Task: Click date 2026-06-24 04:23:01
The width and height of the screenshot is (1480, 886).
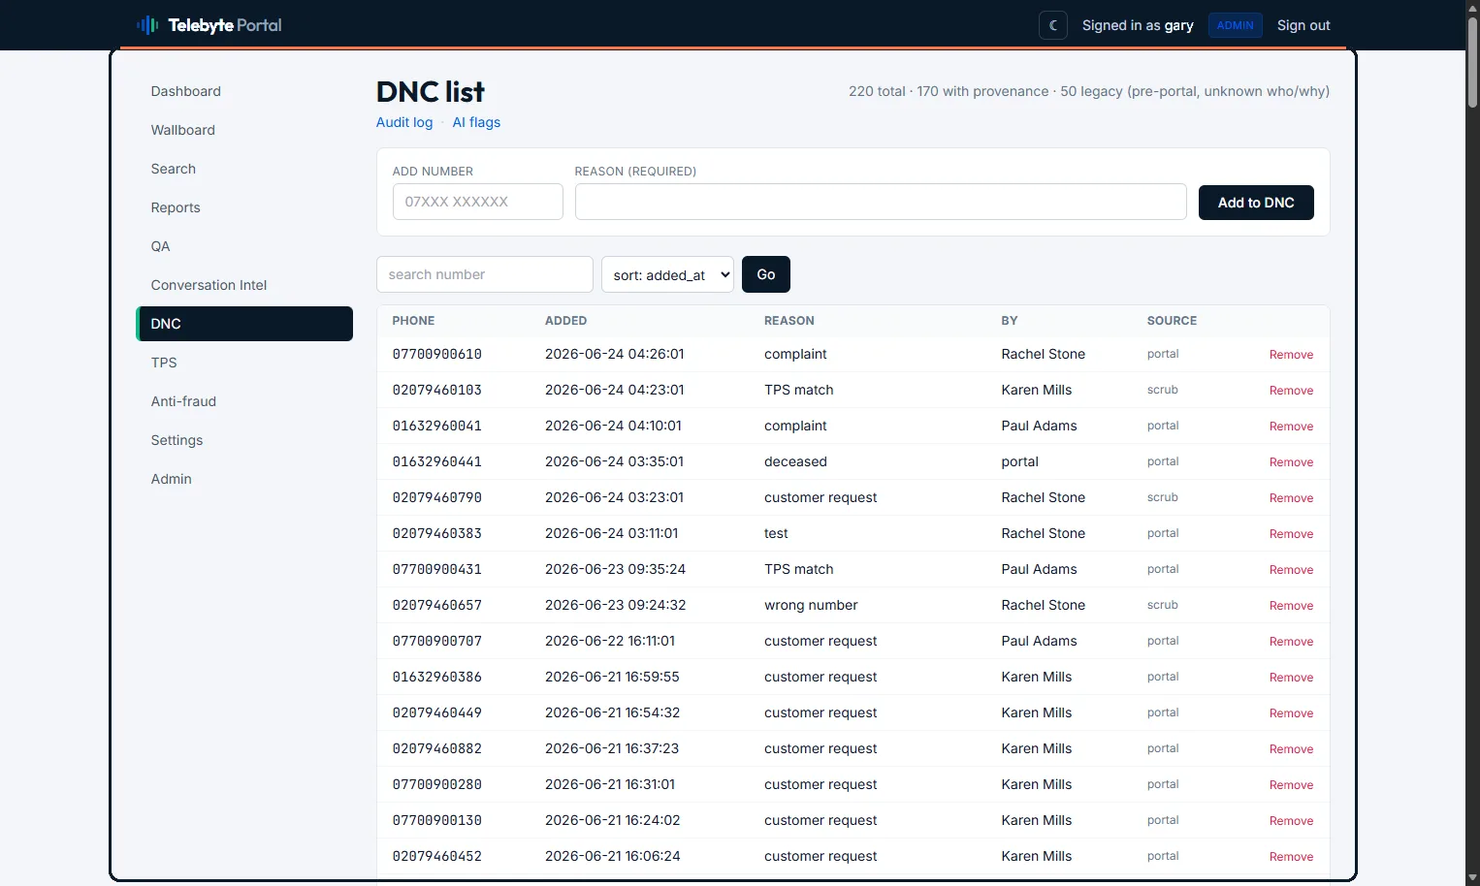Action: (x=615, y=391)
